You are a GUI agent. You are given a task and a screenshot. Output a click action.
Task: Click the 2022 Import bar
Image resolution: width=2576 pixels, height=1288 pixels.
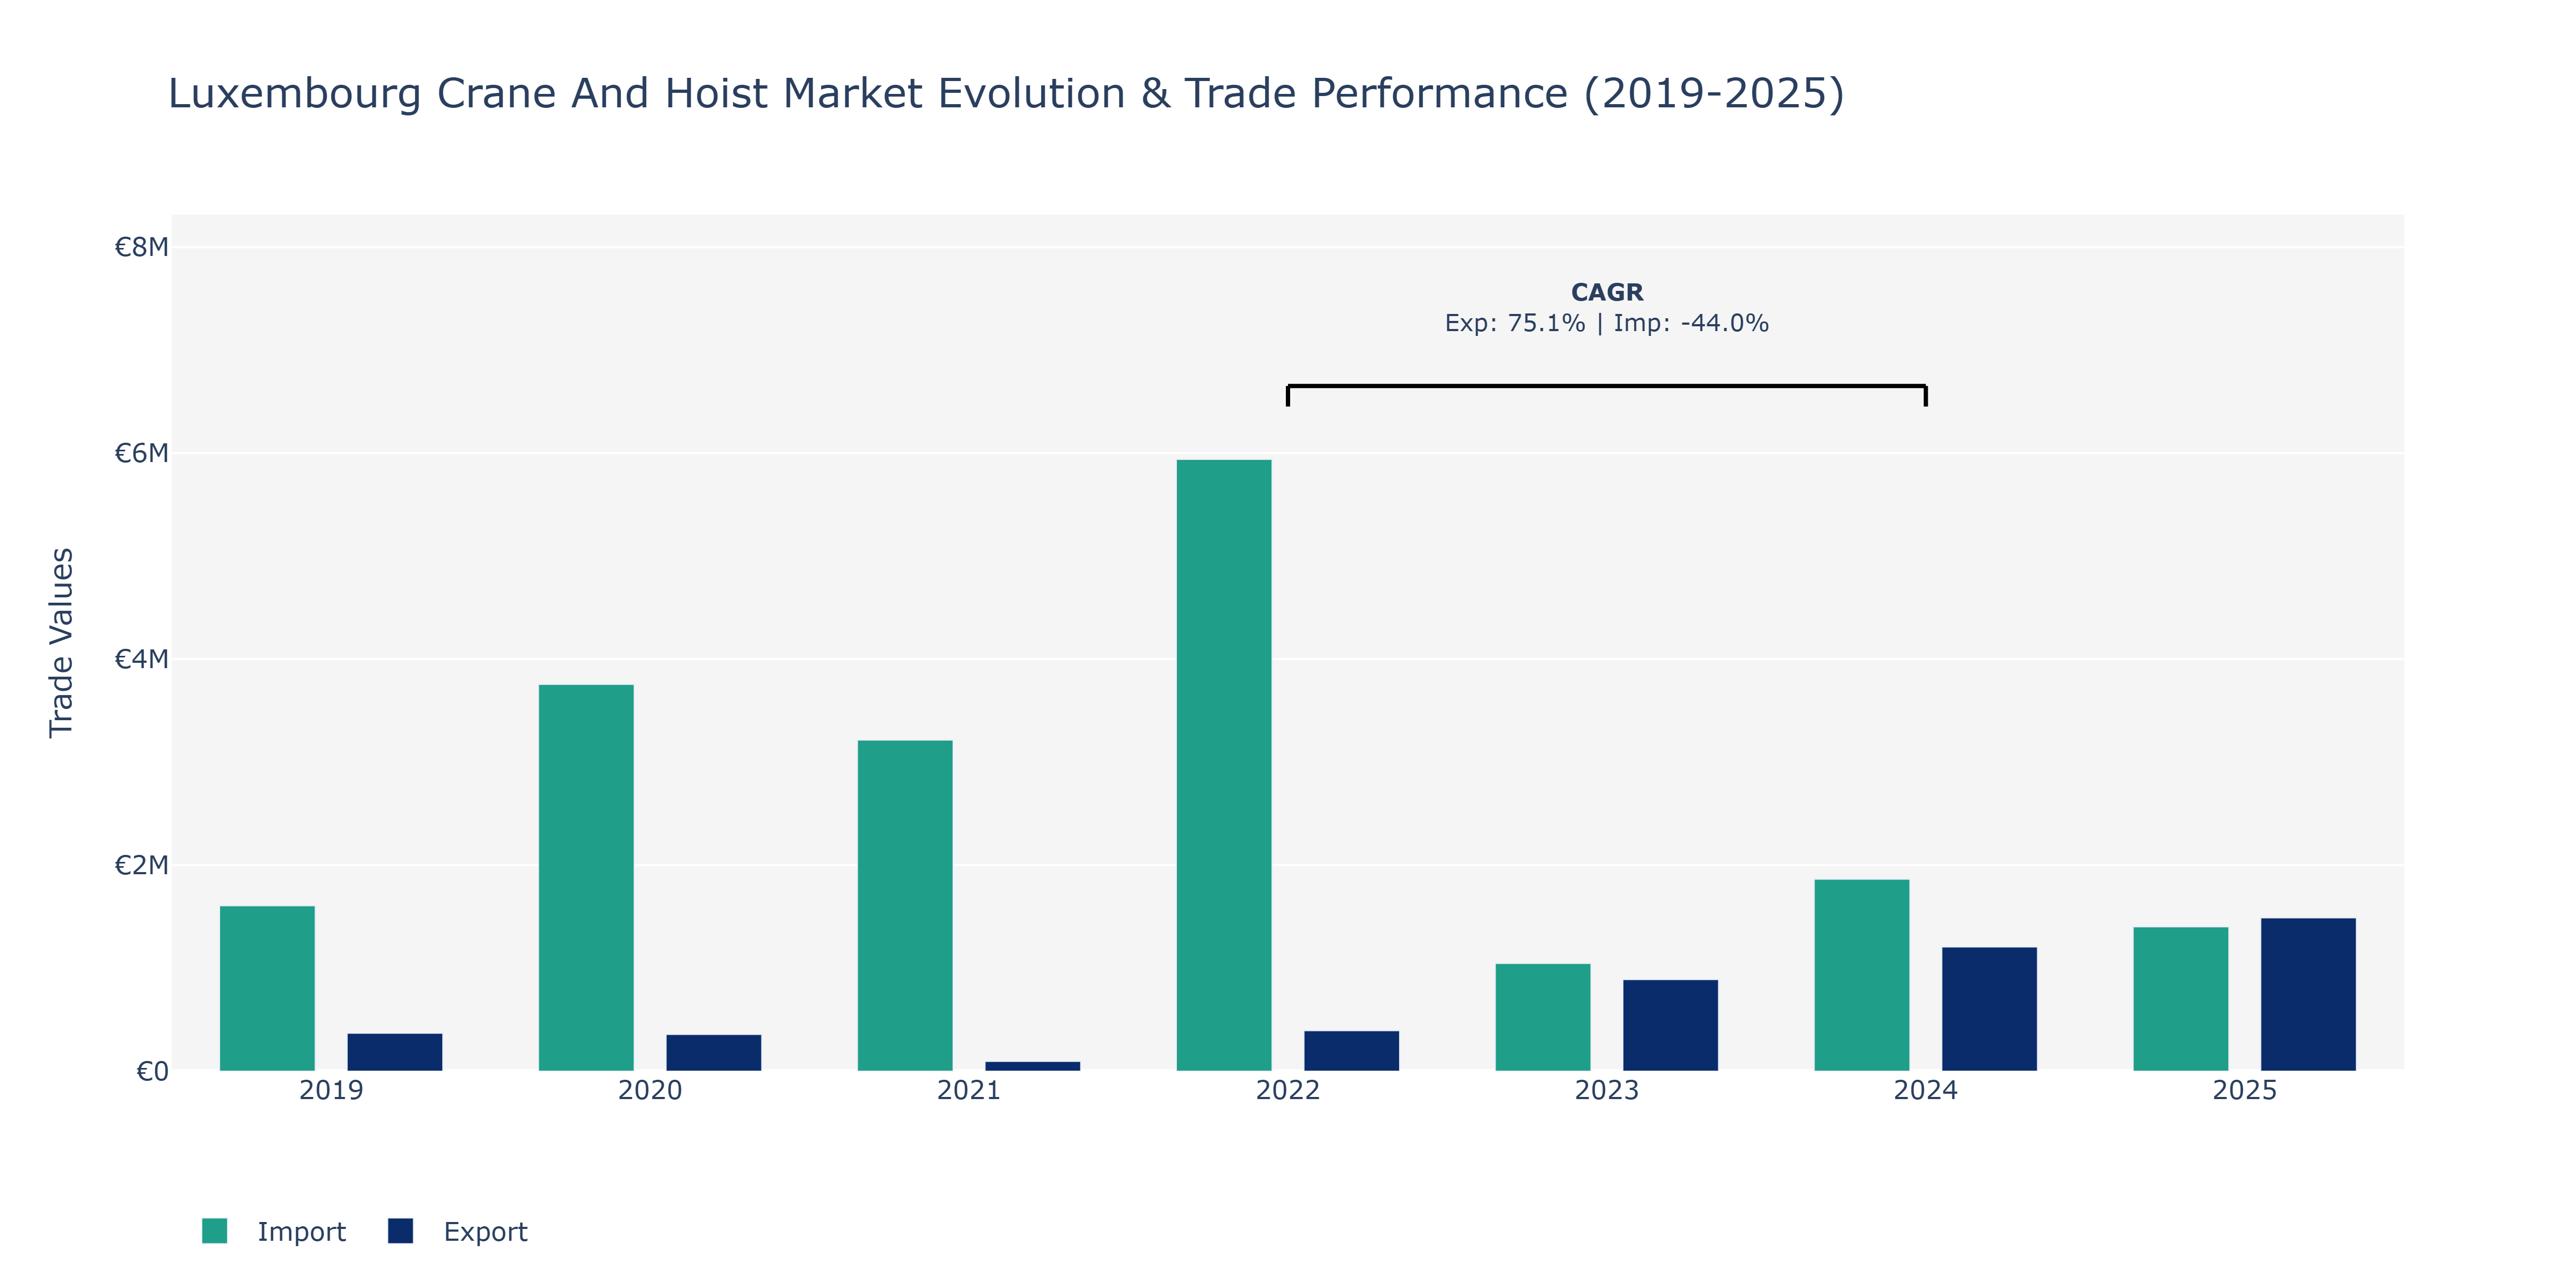[x=1224, y=765]
